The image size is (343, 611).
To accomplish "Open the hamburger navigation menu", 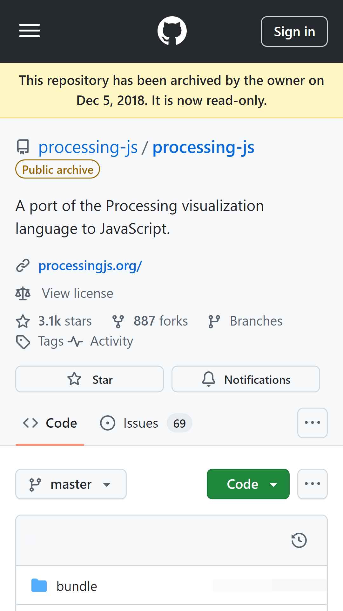I will click(x=30, y=31).
